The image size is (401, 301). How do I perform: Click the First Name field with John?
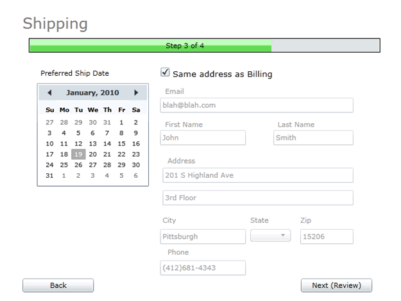pos(203,138)
